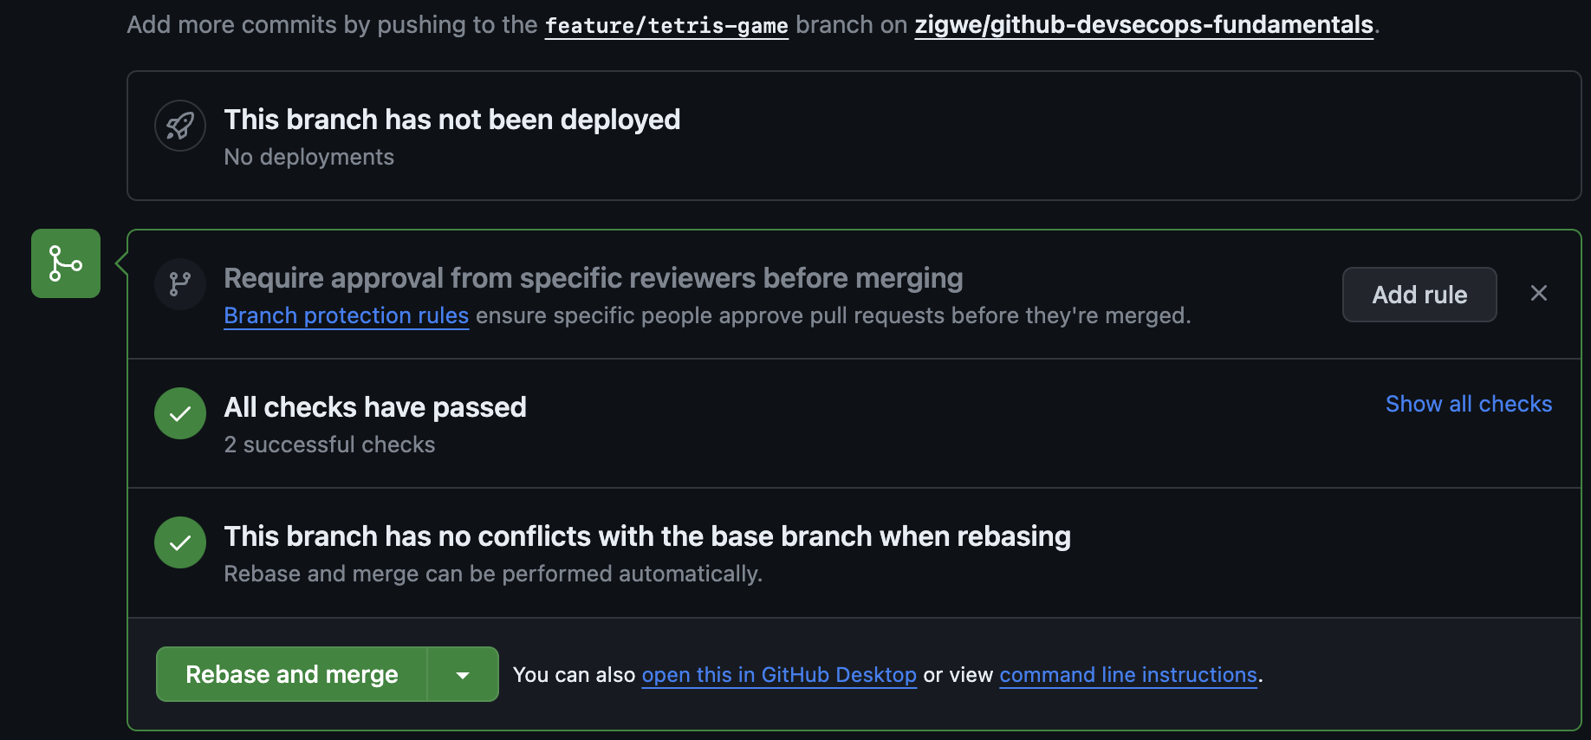The width and height of the screenshot is (1591, 740).
Task: Click the Rebase and merge button
Action: pyautogui.click(x=292, y=674)
